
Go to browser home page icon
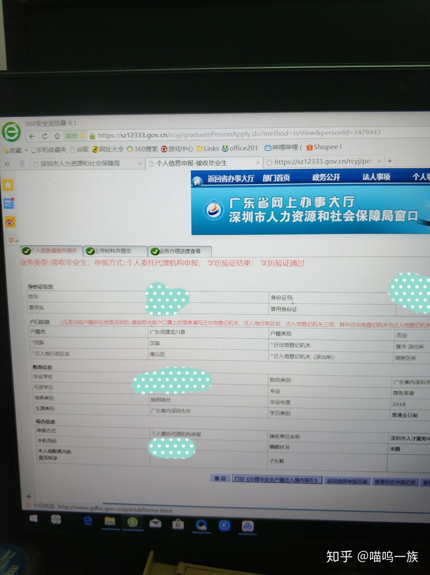point(57,136)
